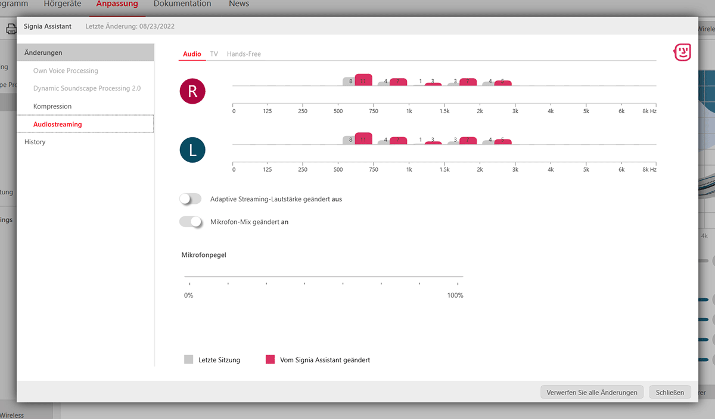Click Verwerfen Sie alle Änderungen

click(x=591, y=392)
